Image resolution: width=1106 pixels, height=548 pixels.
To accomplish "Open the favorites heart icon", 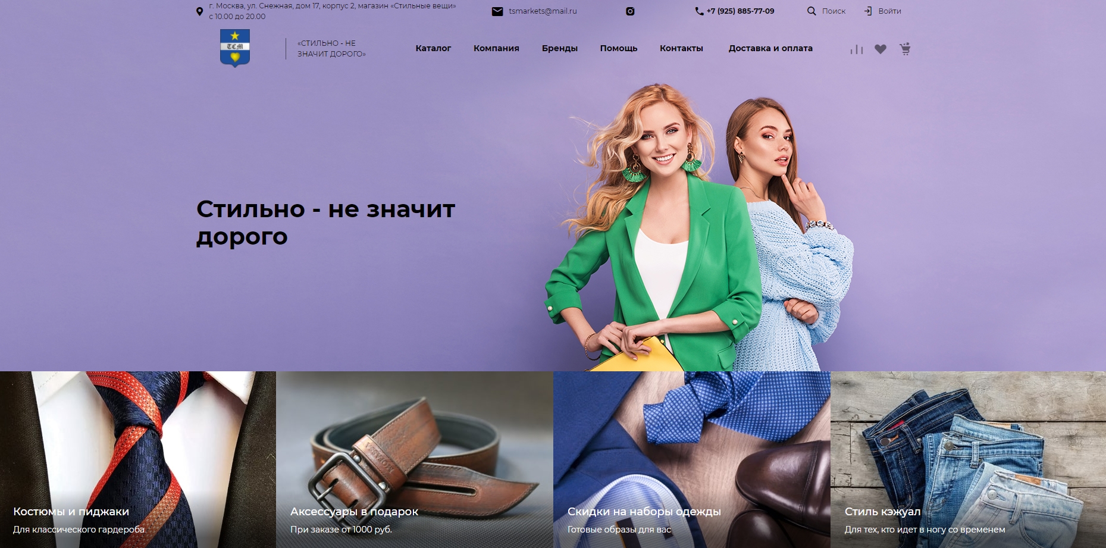I will (881, 49).
